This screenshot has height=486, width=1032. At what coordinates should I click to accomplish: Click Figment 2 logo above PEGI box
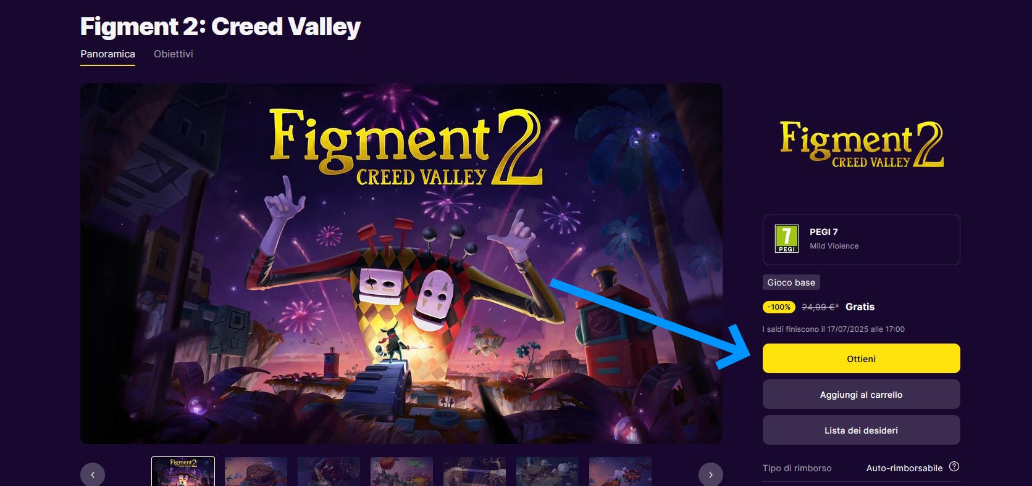(x=861, y=144)
